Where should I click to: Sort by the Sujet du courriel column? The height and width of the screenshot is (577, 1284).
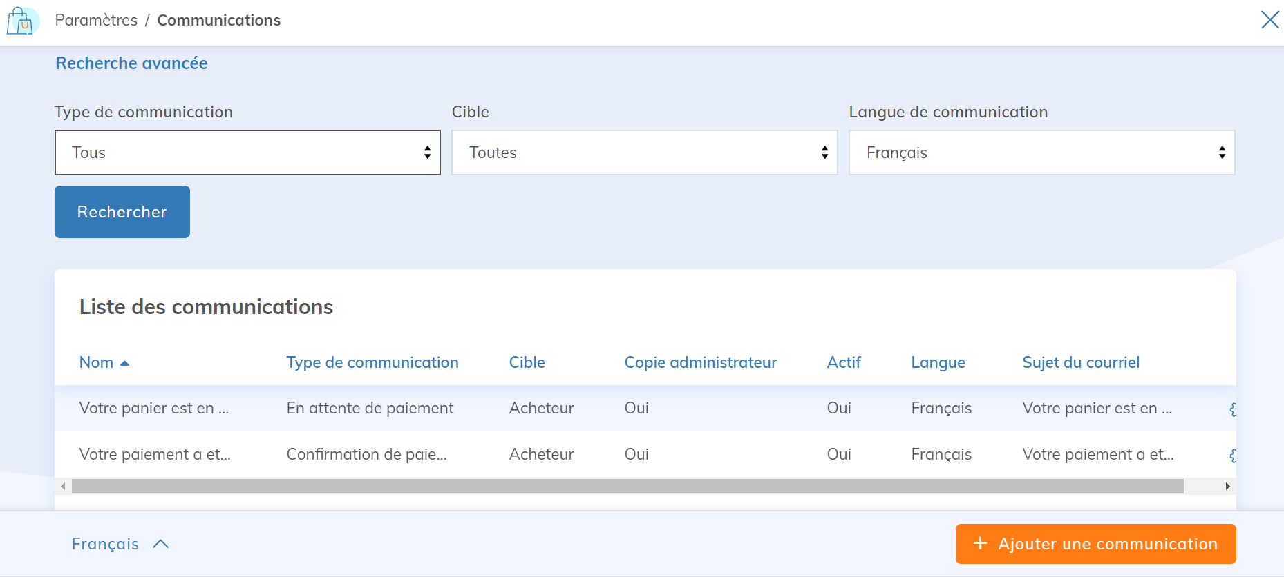pos(1080,362)
